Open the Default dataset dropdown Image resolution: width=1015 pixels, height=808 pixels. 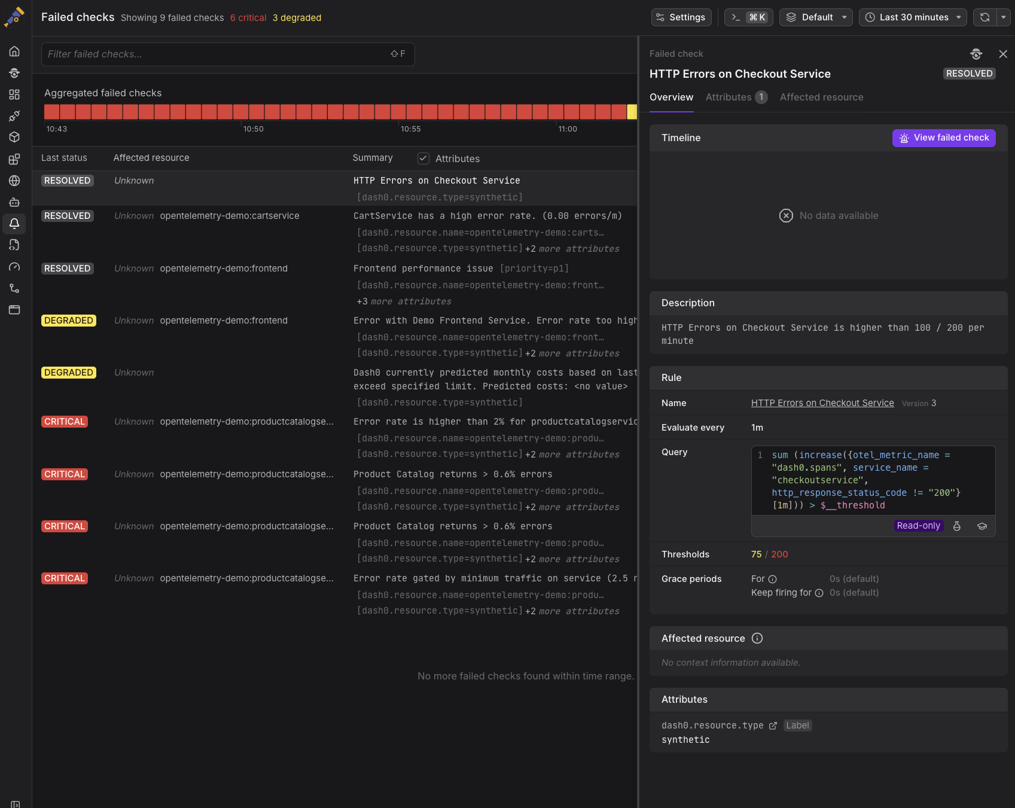pyautogui.click(x=816, y=17)
